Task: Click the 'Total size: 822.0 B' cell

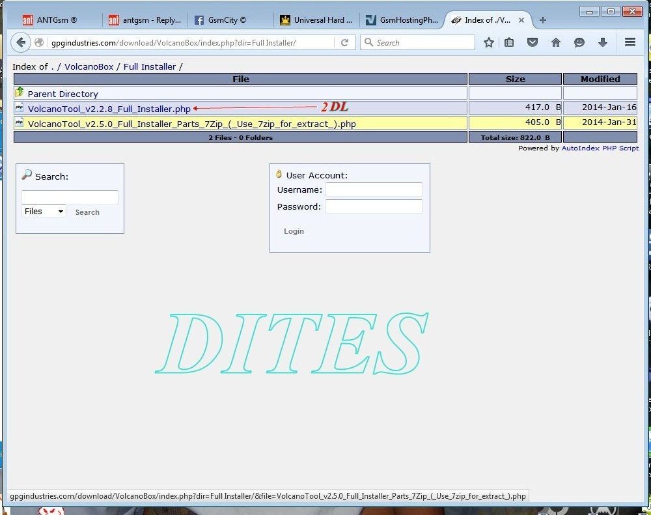Action: coord(515,137)
